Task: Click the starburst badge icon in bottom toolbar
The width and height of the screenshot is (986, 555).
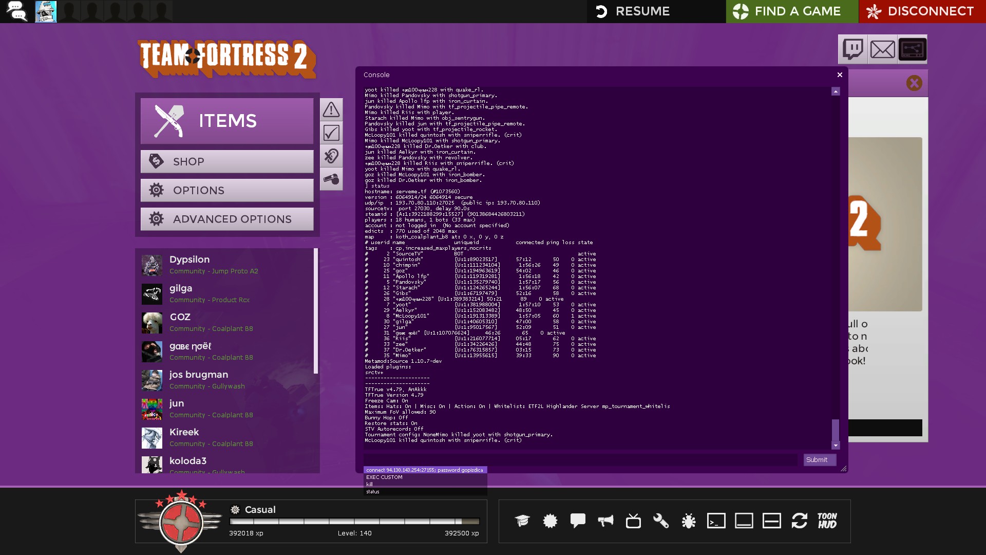Action: tap(550, 521)
